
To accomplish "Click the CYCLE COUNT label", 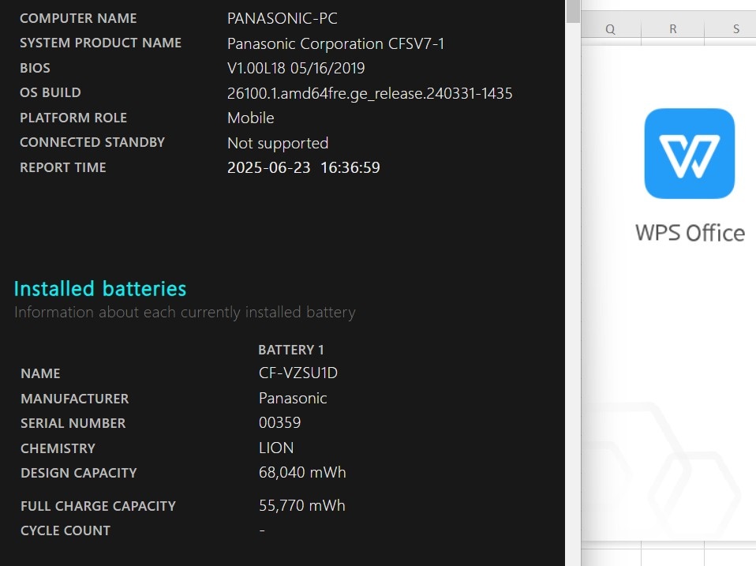I will coord(65,530).
